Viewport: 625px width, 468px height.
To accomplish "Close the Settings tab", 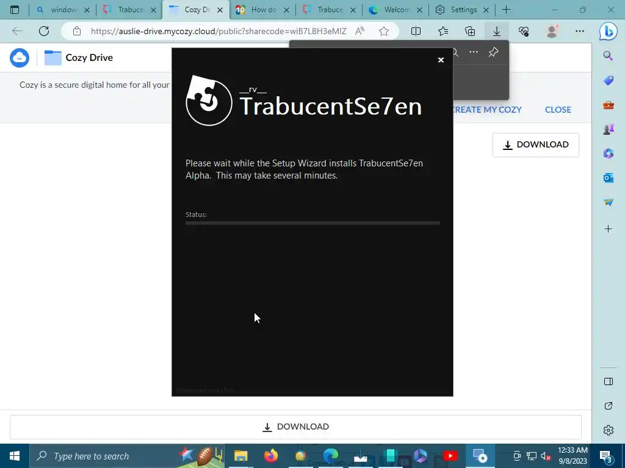I will [486, 10].
